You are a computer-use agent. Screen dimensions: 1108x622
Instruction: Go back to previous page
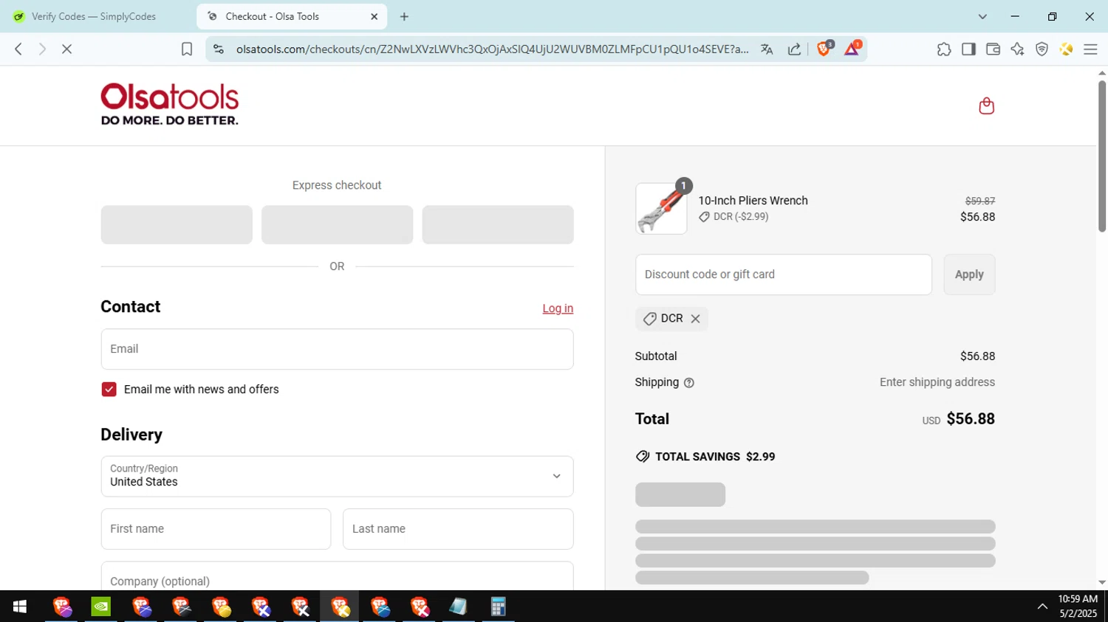[18, 49]
